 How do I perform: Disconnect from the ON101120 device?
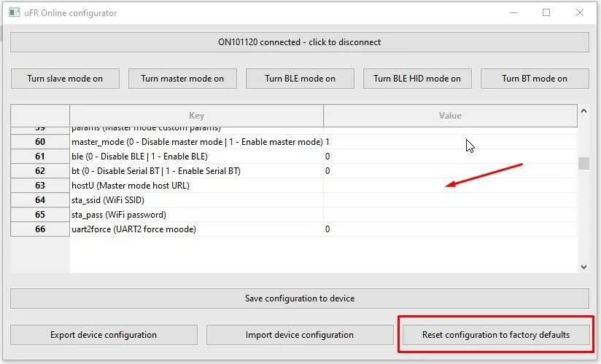click(x=299, y=42)
